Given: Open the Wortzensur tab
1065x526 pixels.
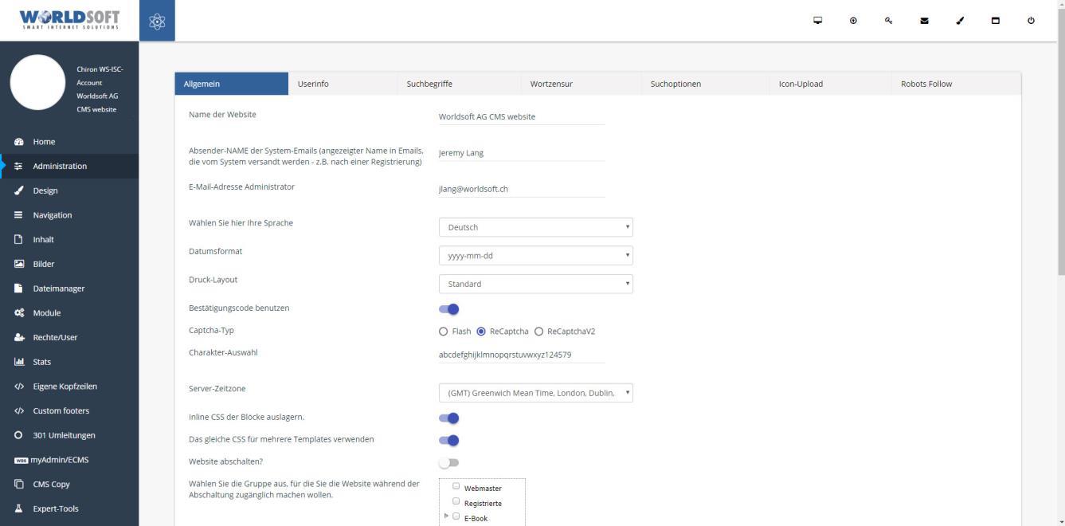Looking at the screenshot, I should click(553, 83).
